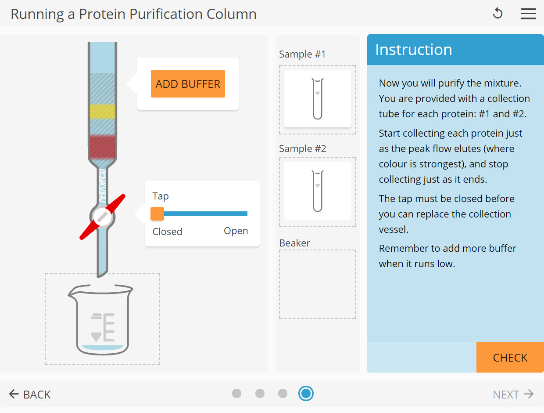The image size is (544, 413).
Task: Select the Sample #1 collection tube
Action: click(x=317, y=99)
